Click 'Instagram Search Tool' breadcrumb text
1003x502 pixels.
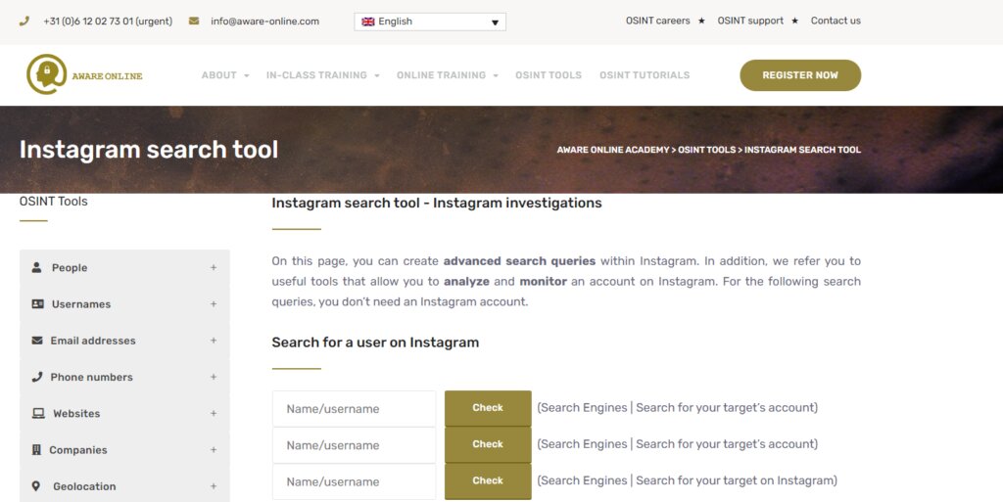(803, 150)
